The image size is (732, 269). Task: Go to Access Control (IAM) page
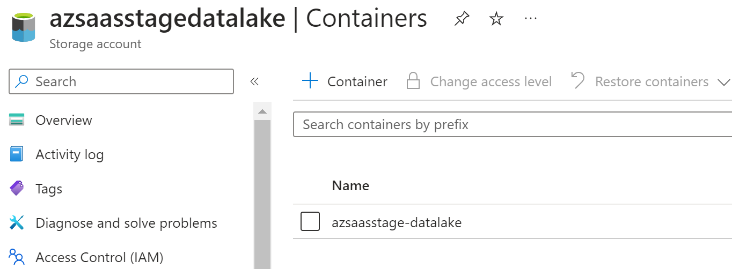click(x=99, y=258)
